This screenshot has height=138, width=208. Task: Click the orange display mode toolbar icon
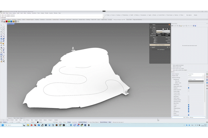coord(13,21)
